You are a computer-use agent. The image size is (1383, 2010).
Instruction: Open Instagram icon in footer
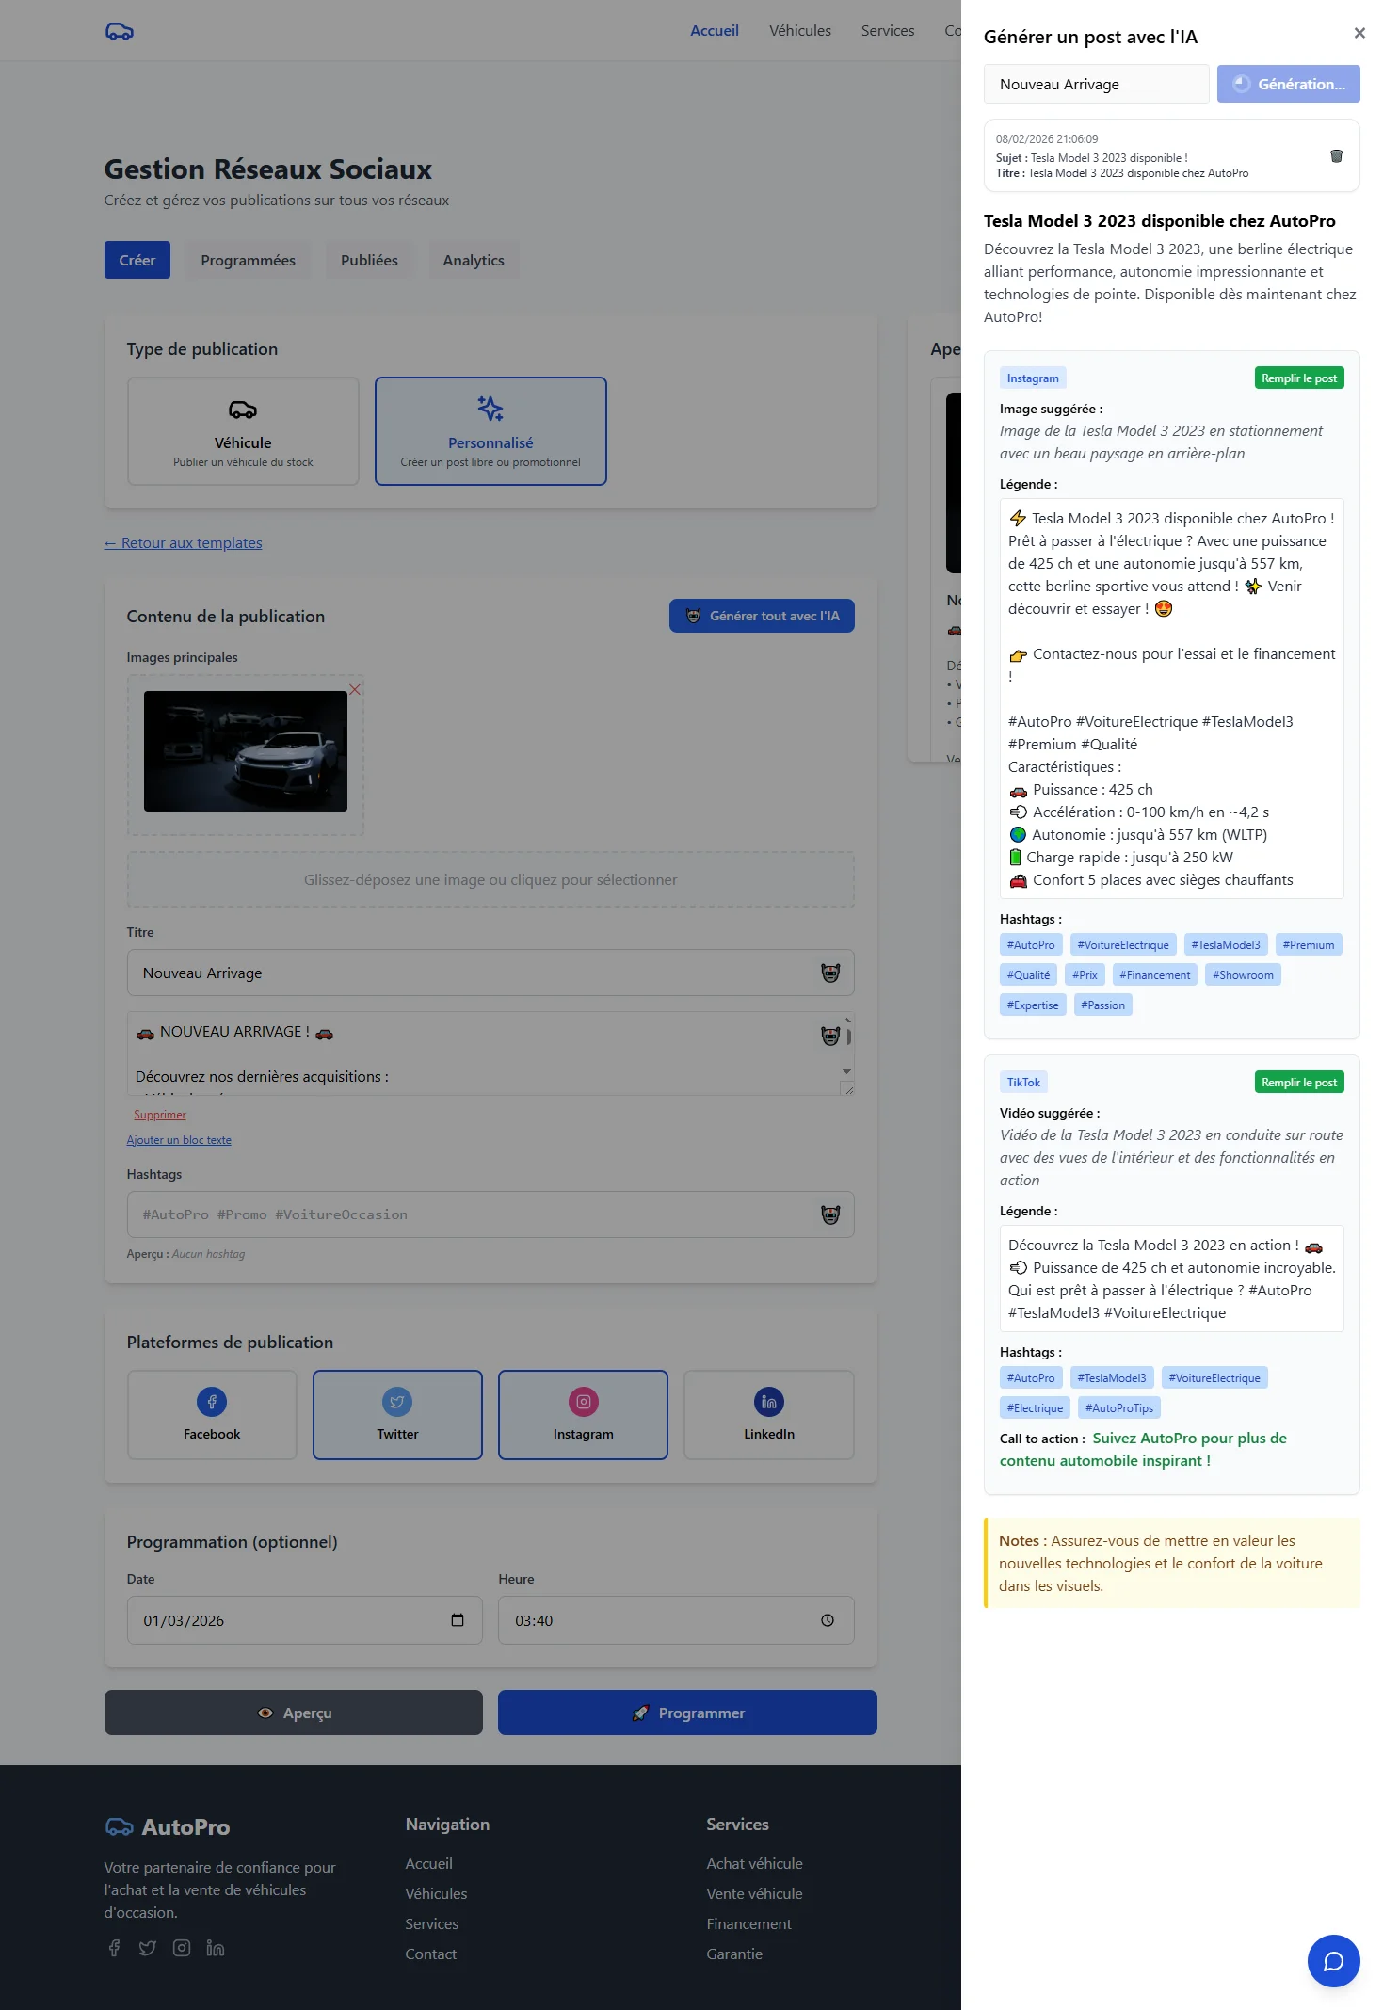click(x=182, y=1948)
